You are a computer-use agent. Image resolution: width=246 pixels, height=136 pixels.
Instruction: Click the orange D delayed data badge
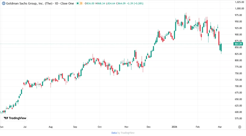tap(81, 3)
